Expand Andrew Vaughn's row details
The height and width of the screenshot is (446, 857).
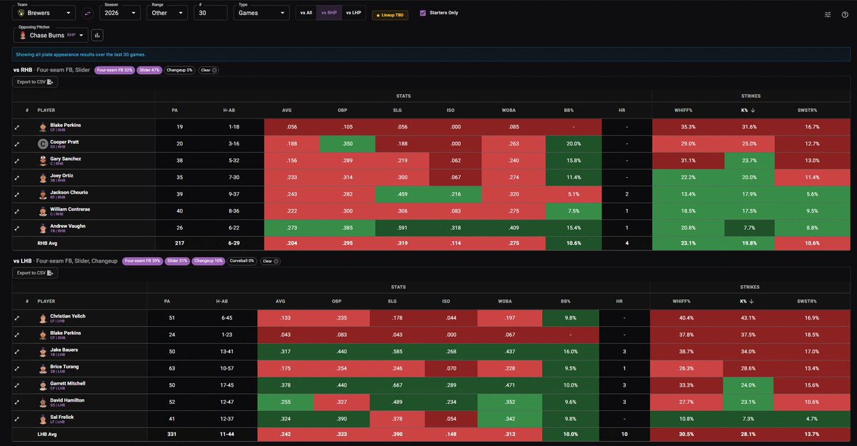point(16,228)
